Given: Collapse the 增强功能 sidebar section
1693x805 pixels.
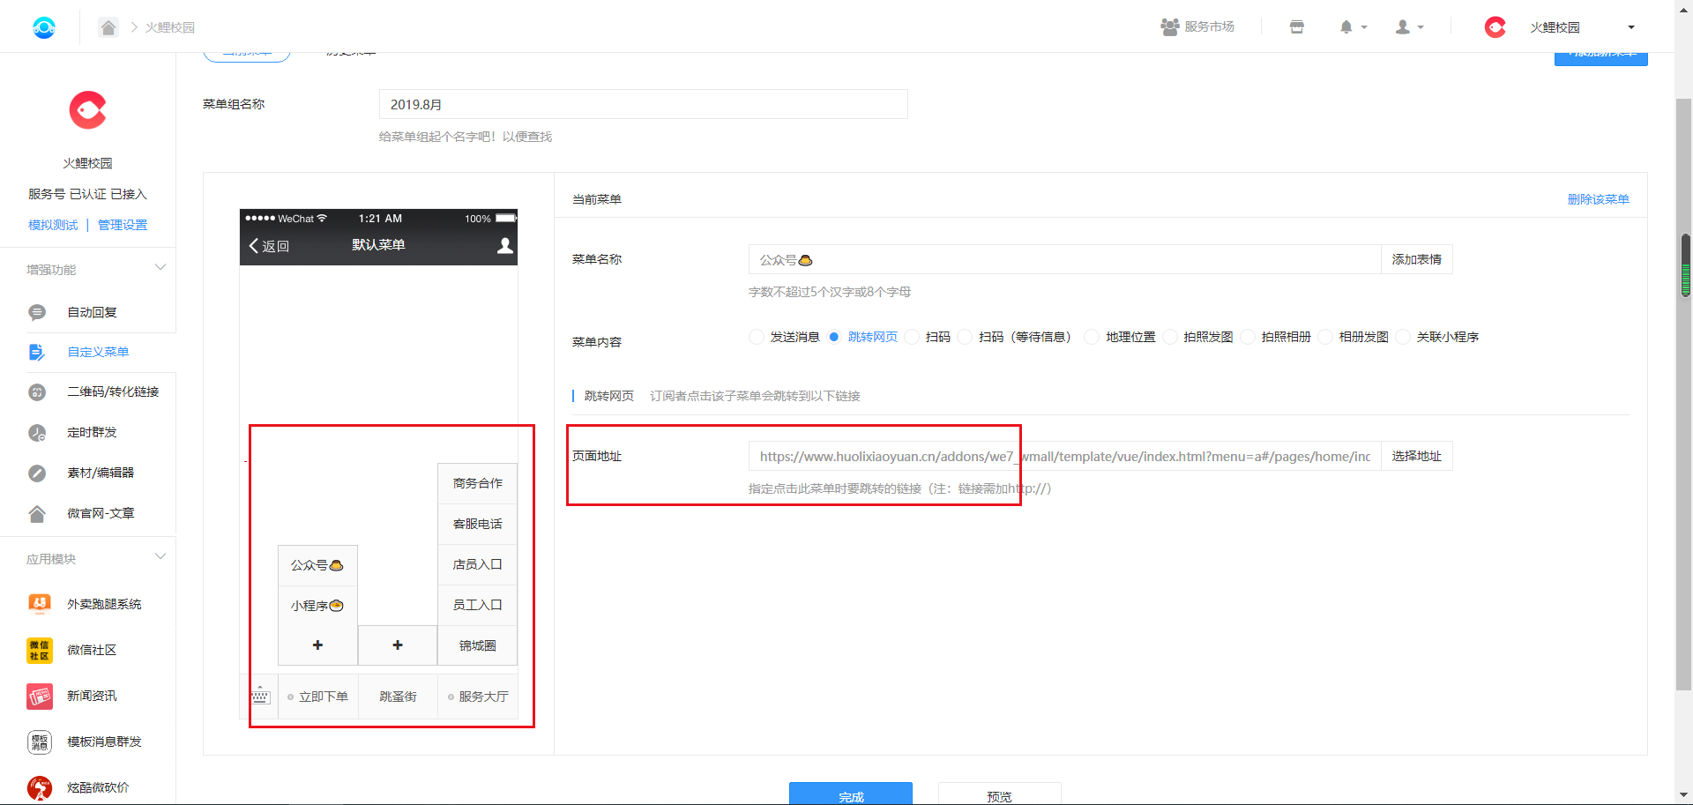Looking at the screenshot, I should 160,268.
